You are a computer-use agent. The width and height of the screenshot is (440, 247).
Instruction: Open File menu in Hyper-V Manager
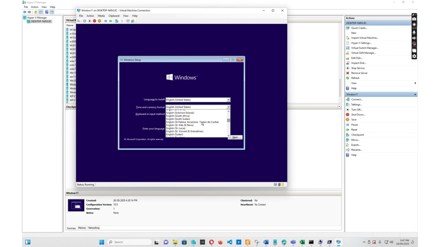point(26,7)
